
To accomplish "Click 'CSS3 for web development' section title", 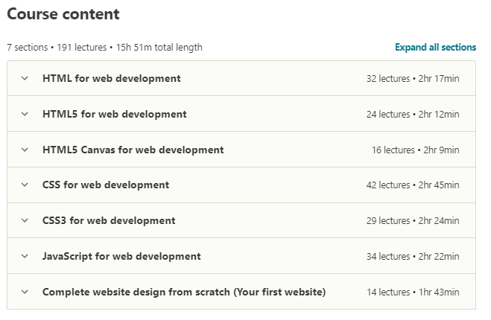I will pyautogui.click(x=109, y=221).
